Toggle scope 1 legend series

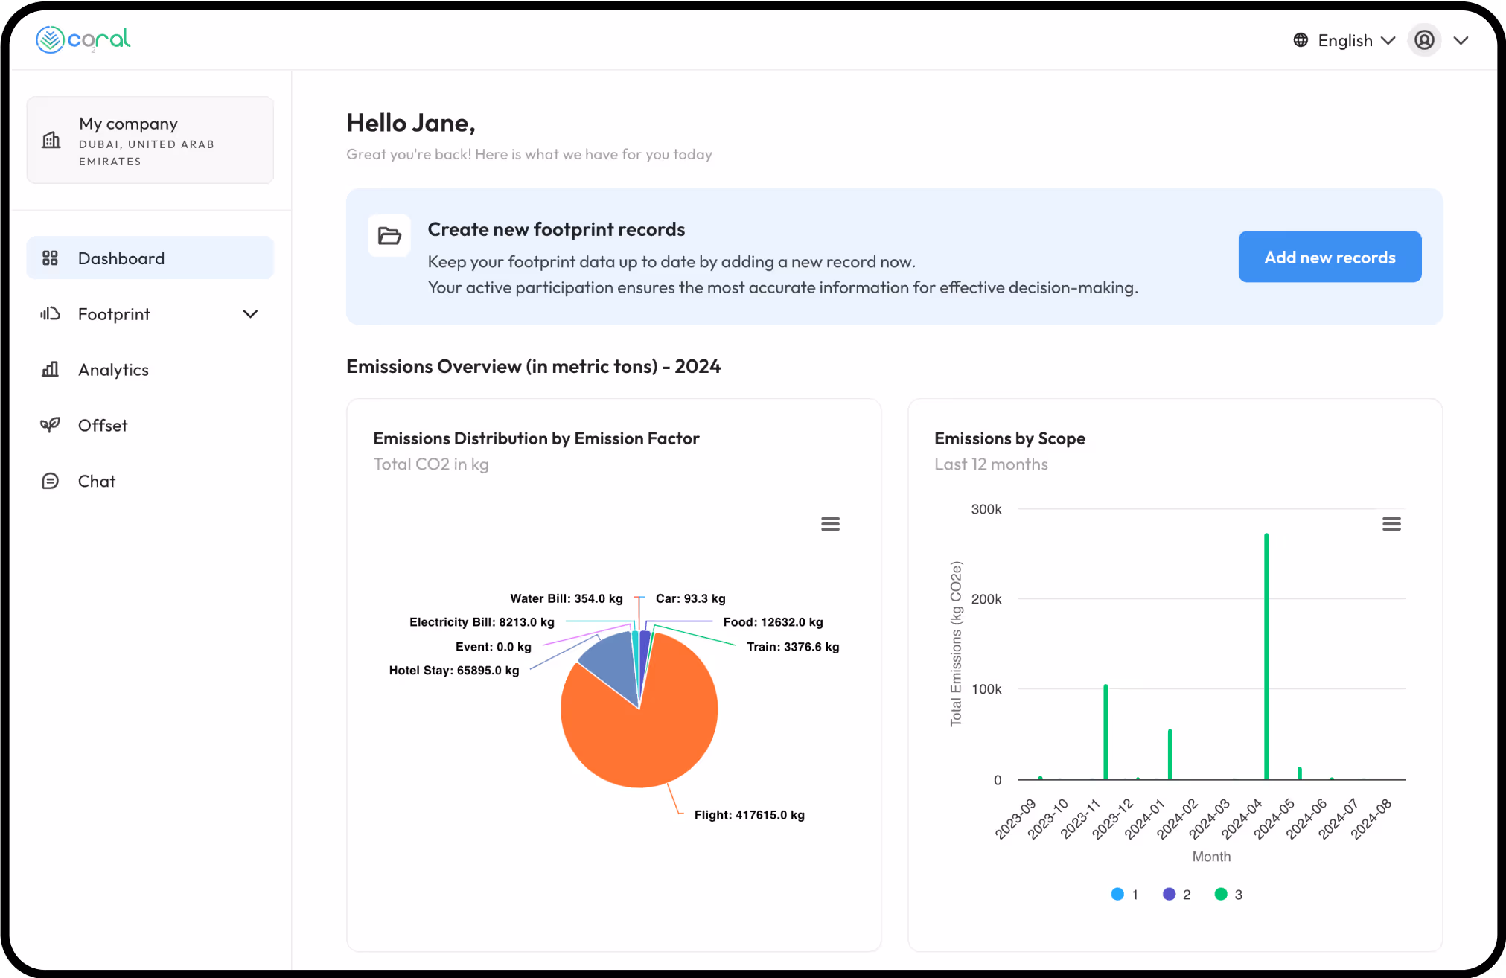(1124, 895)
